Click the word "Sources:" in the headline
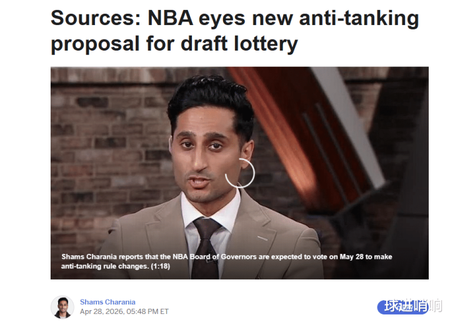The width and height of the screenshot is (450, 322). 96,18
